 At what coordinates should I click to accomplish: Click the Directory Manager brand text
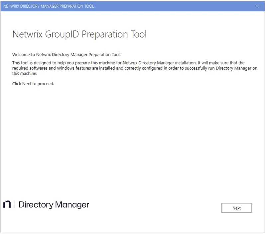click(x=54, y=205)
